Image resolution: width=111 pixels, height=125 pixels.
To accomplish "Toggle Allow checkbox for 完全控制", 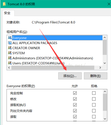I will point(75,93).
